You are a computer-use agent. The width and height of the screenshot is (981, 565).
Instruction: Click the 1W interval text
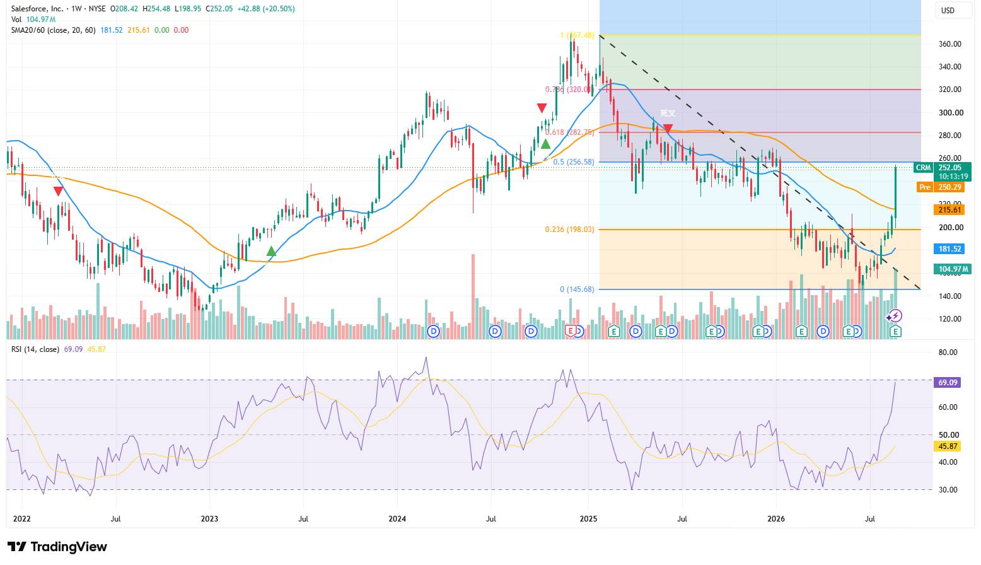pos(78,9)
